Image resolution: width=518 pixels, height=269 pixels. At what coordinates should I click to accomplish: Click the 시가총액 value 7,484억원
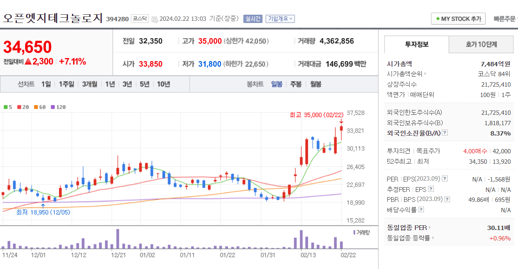click(x=495, y=64)
